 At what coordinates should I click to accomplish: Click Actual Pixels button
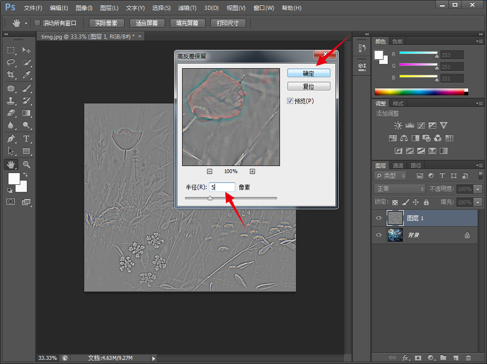click(x=106, y=23)
